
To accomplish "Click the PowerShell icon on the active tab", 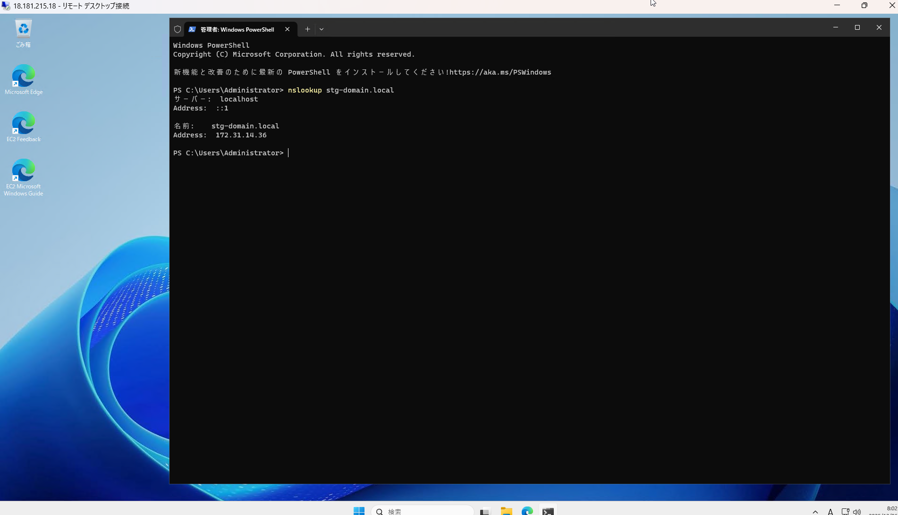I will pos(192,29).
